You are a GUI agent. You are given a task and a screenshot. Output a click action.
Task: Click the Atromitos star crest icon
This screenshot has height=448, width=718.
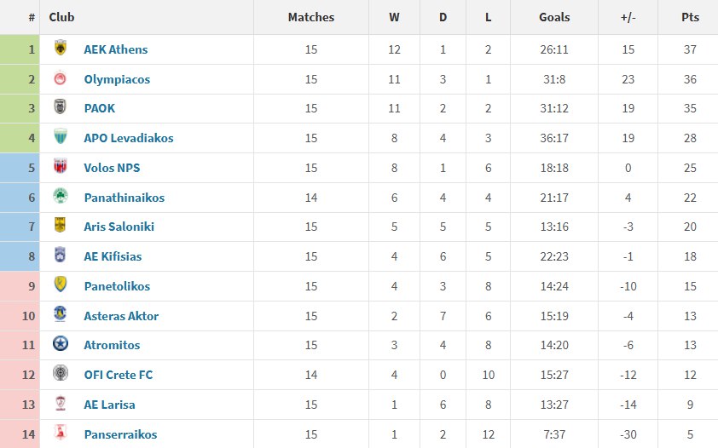61,344
